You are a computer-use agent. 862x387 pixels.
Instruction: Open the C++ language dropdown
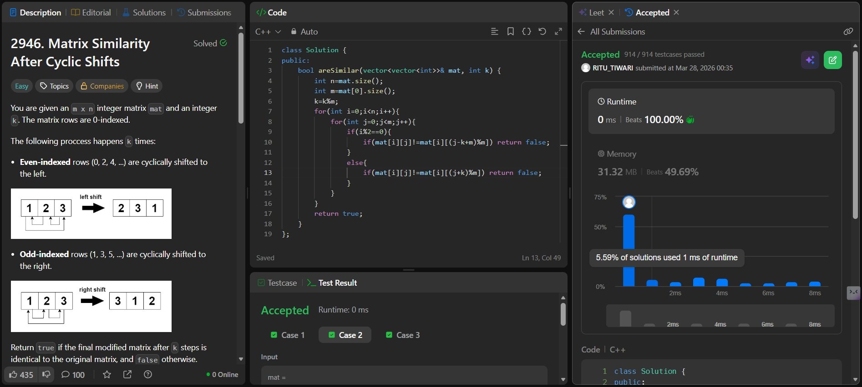click(x=268, y=31)
